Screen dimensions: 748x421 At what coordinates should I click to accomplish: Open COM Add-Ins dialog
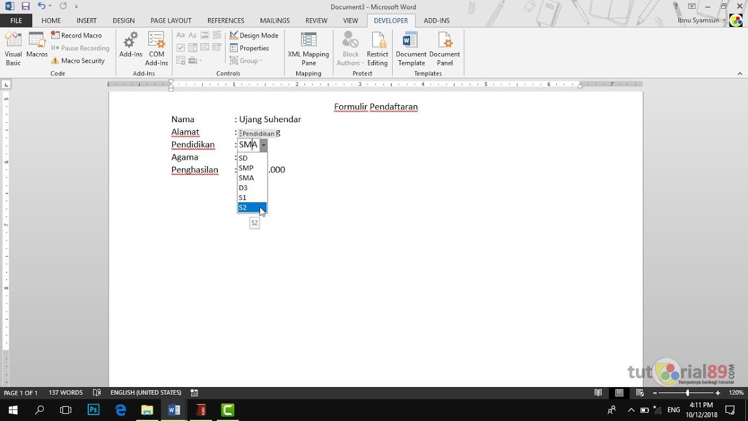coord(157,49)
